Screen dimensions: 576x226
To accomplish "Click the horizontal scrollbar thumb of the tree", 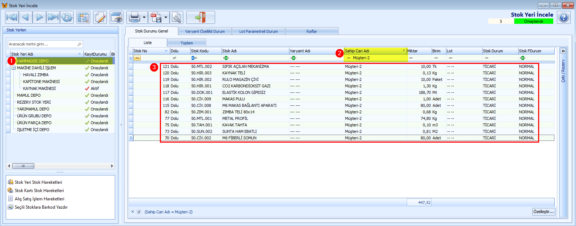I will [23, 166].
